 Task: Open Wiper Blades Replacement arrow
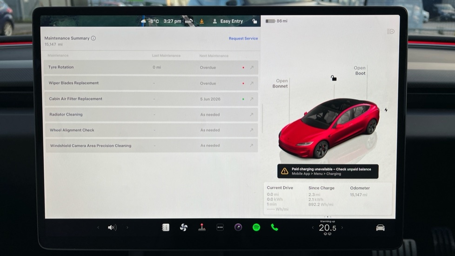tap(252, 83)
